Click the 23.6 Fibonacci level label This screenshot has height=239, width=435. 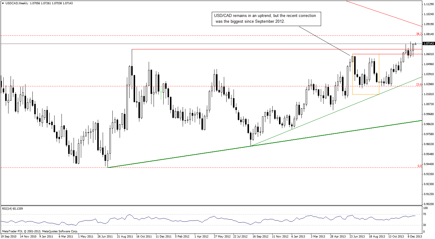[419, 85]
